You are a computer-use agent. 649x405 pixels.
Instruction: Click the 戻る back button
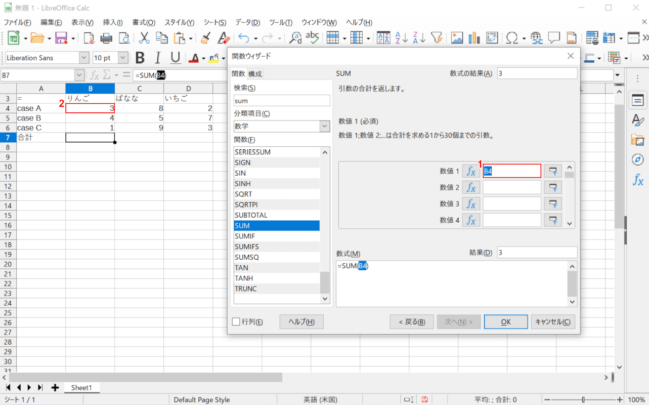(412, 321)
